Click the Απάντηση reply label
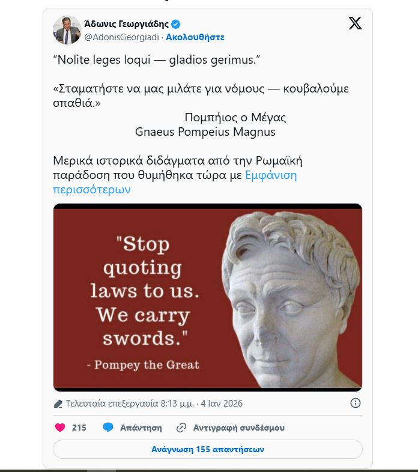418x472 pixels. [x=141, y=428]
